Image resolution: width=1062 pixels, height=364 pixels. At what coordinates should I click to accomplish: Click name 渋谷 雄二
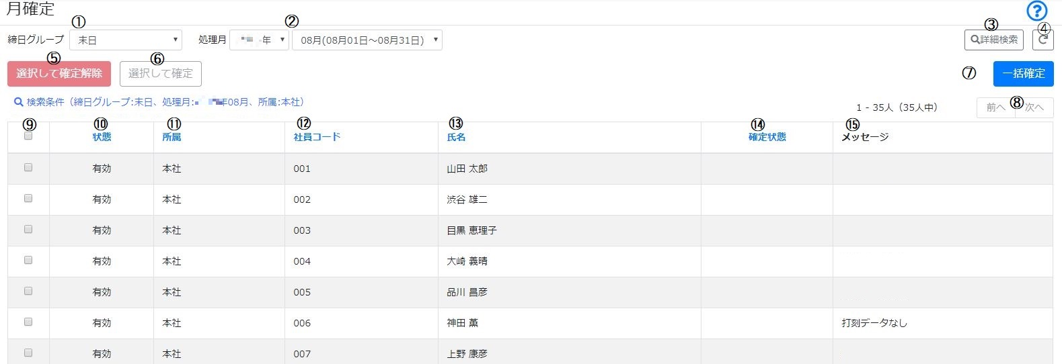click(467, 199)
